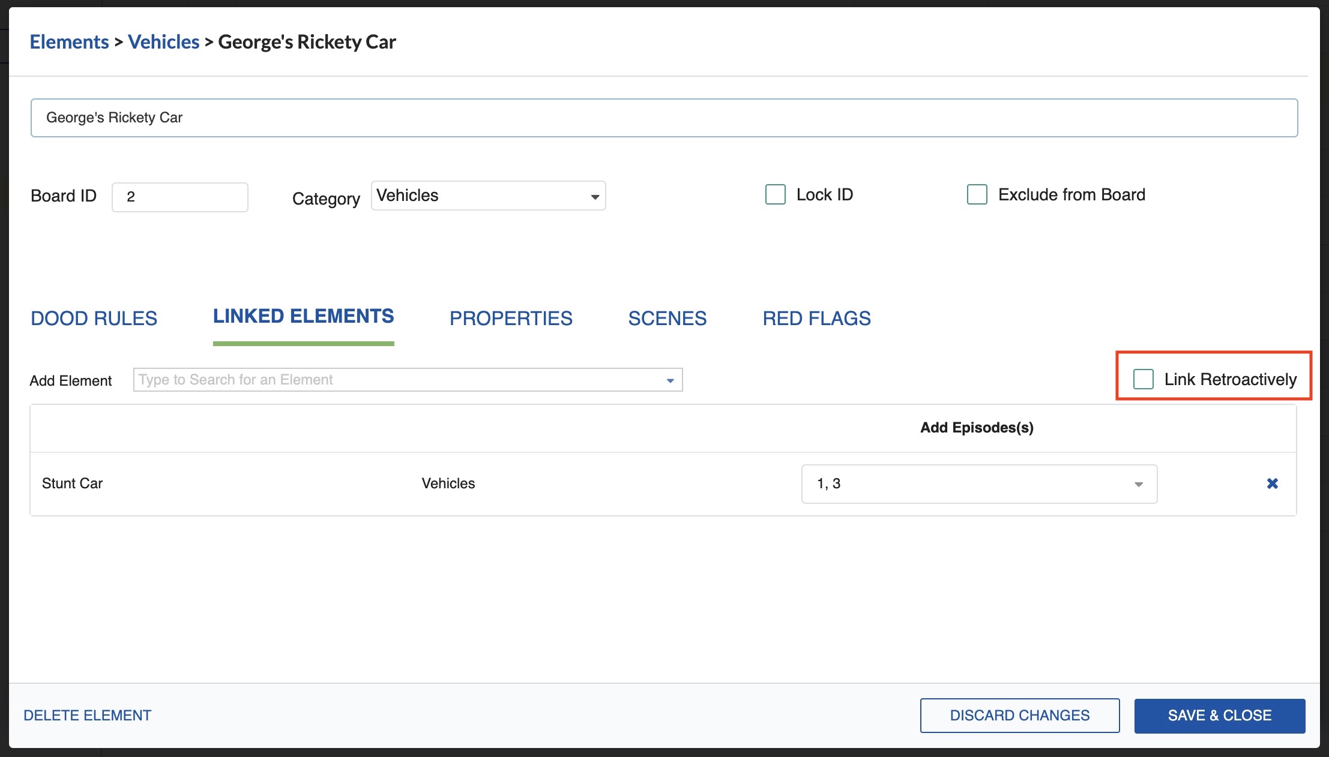Click the DISCARD CHANGES button
Viewport: 1329px width, 757px height.
(x=1019, y=716)
